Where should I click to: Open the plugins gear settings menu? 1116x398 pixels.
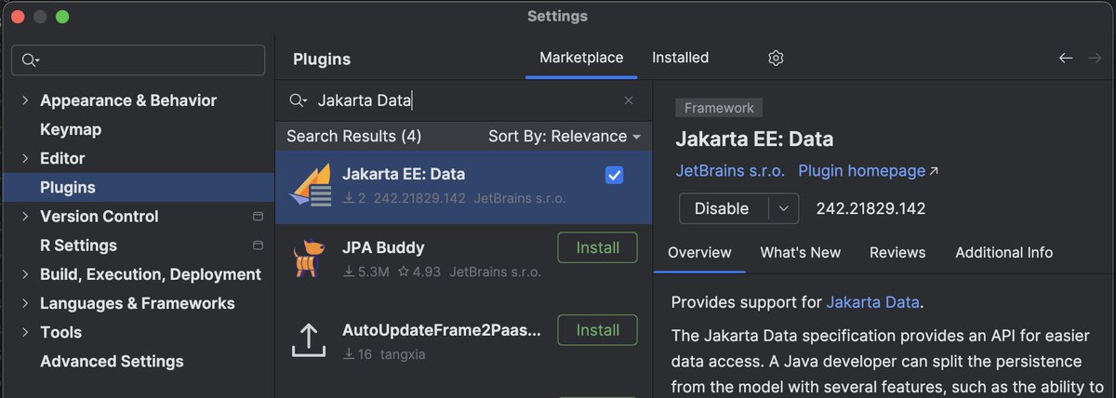(x=777, y=58)
